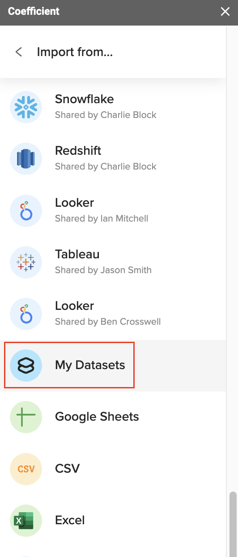Click the sidebar vertical scrollbar thumb
Viewport: 238px width, 557px height.
(232, 524)
